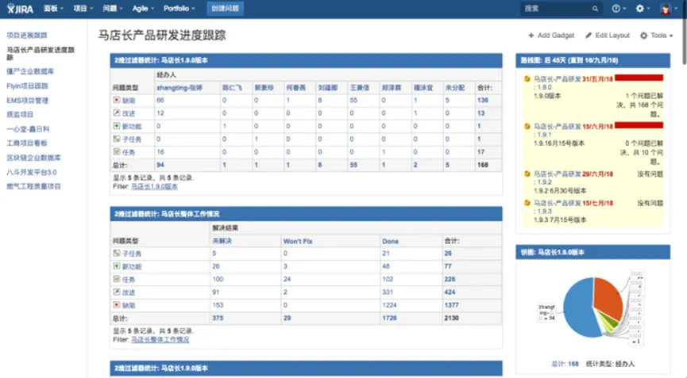Open the 问题 issues menu
The image size is (687, 378).
click(112, 8)
